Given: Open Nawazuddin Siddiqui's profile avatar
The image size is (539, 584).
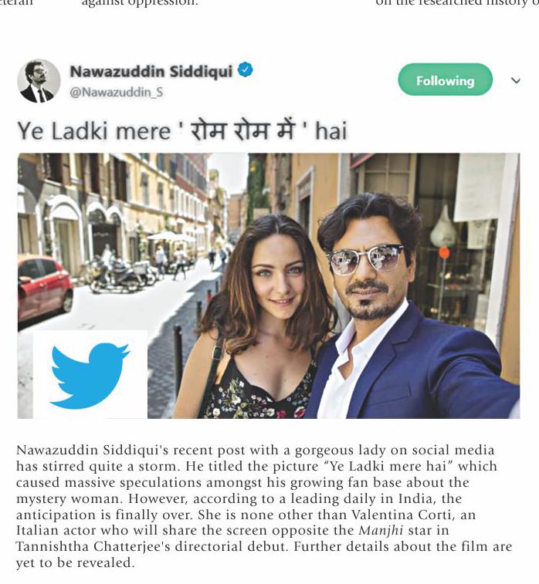Looking at the screenshot, I should click(x=39, y=81).
